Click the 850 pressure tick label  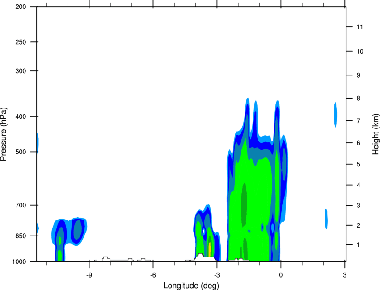(21, 236)
